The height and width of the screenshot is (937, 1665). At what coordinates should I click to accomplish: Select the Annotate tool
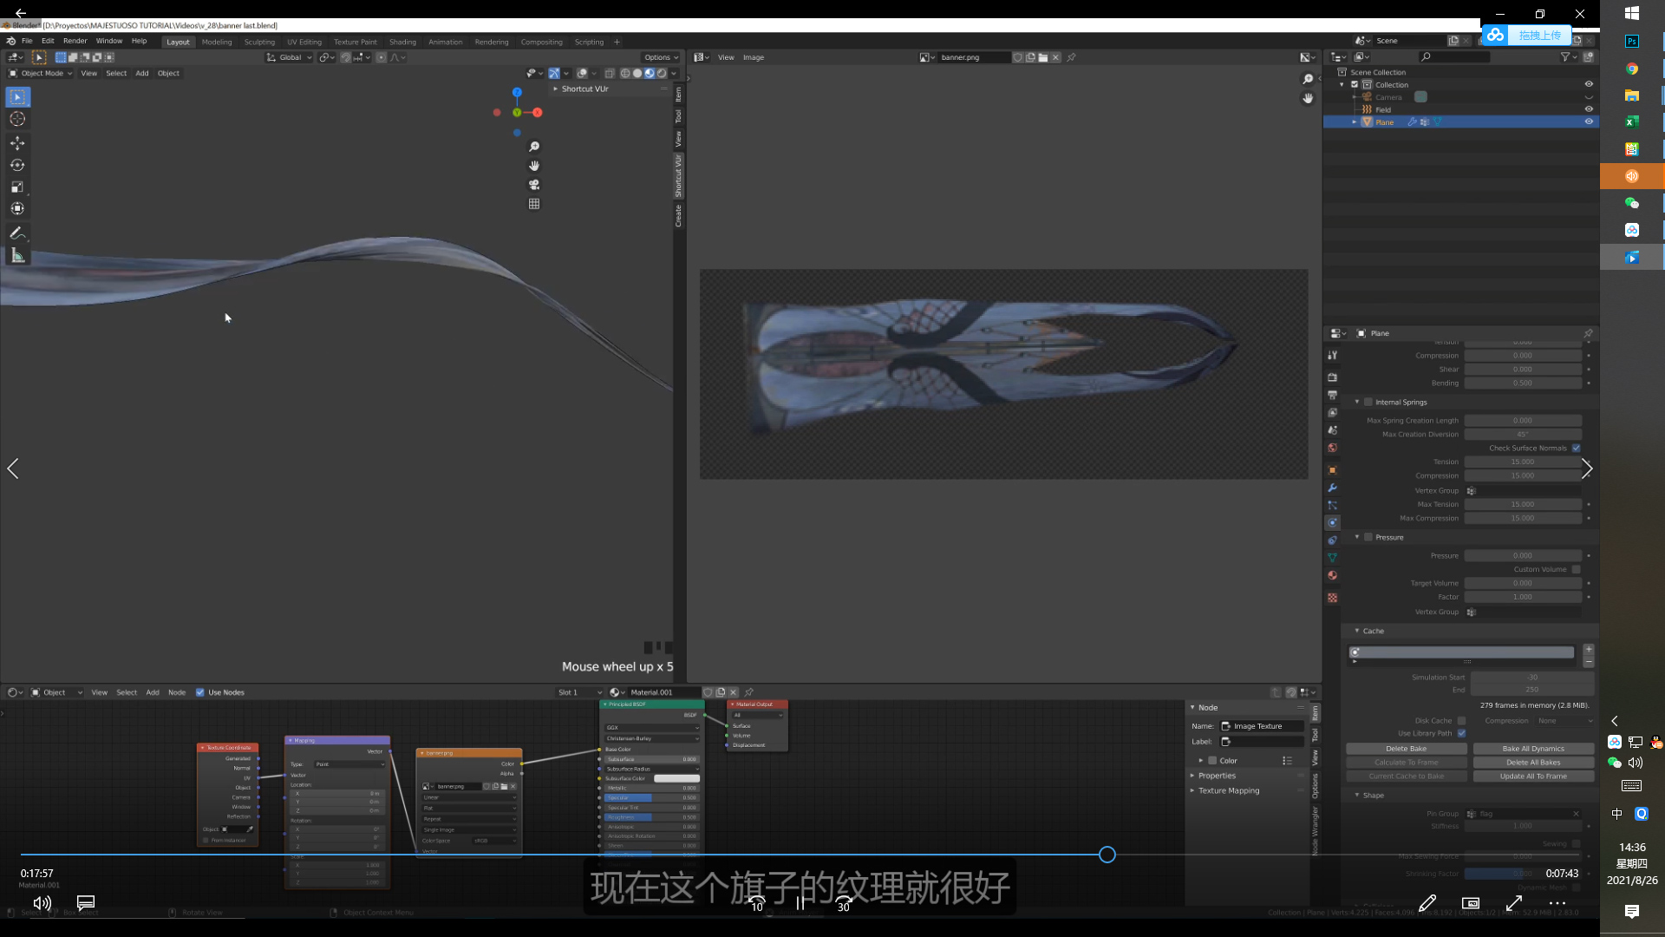pos(17,233)
